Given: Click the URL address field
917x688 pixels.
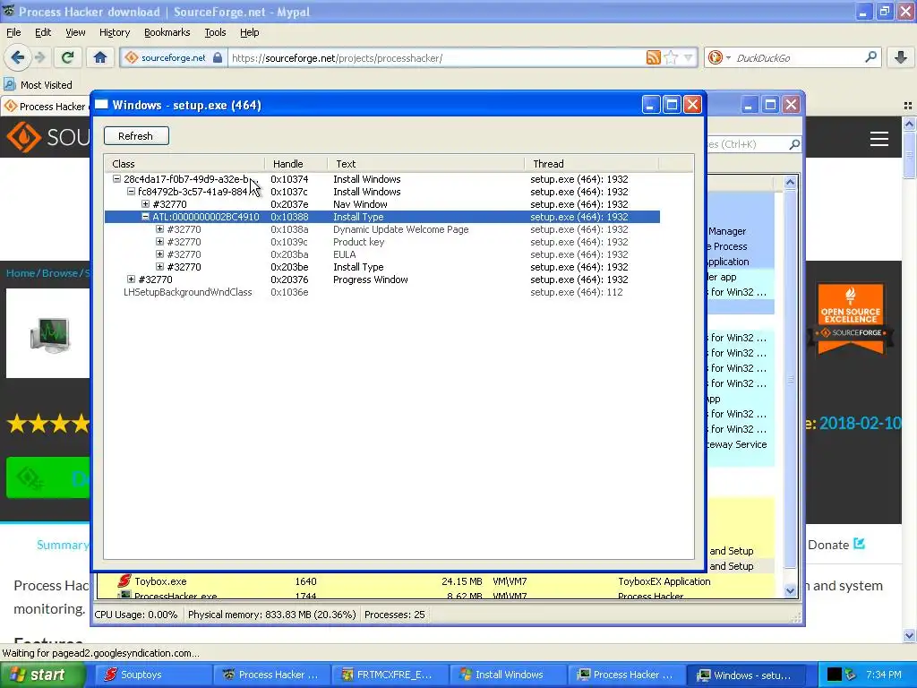Looking at the screenshot, I should click(x=435, y=58).
